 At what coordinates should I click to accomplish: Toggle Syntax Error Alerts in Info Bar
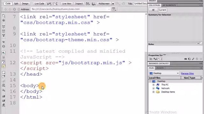pos(4,66)
